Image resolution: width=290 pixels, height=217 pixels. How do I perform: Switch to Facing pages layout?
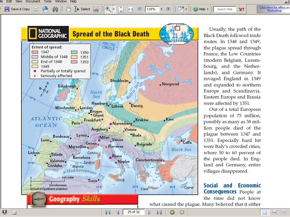284,212
